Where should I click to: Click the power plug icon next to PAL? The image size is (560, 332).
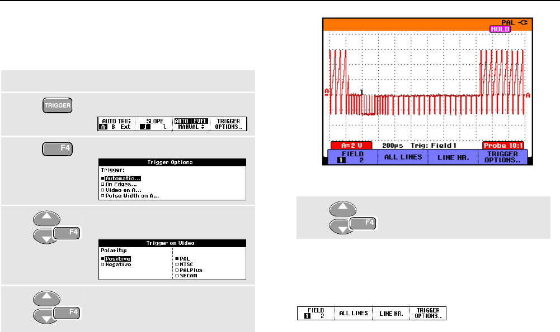[523, 22]
